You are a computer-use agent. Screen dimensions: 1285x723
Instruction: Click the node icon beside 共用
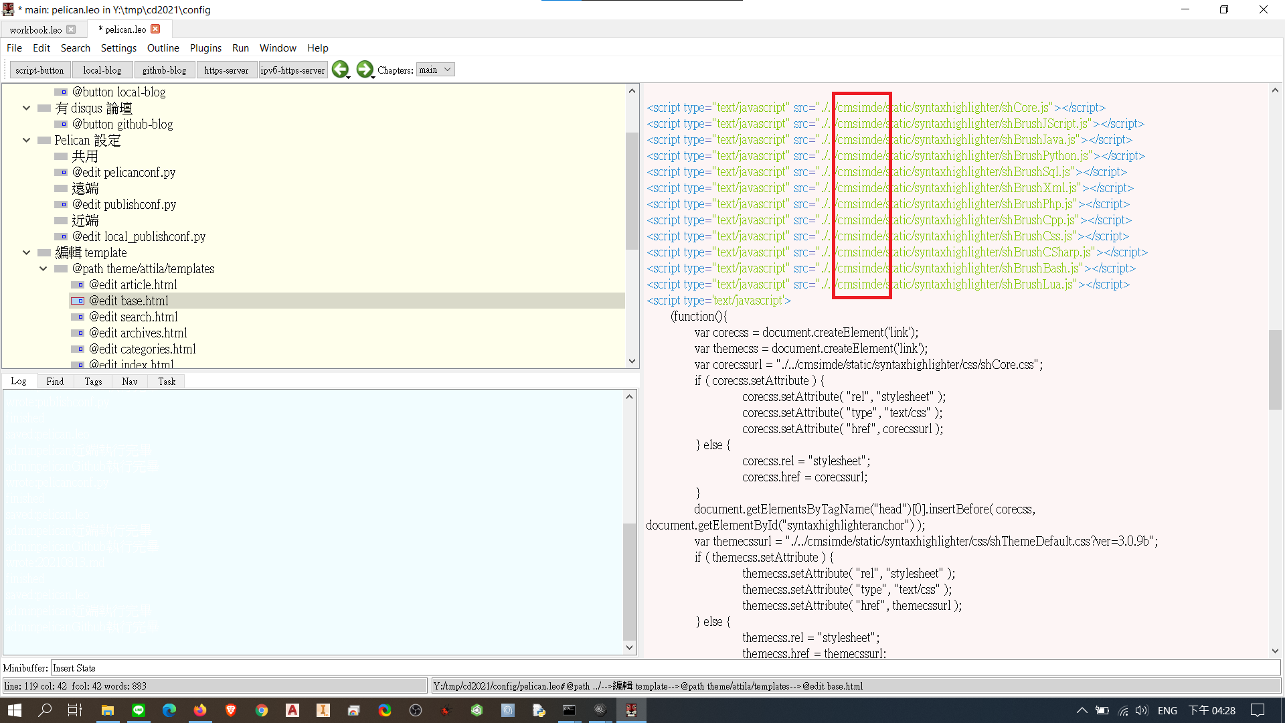click(x=61, y=157)
